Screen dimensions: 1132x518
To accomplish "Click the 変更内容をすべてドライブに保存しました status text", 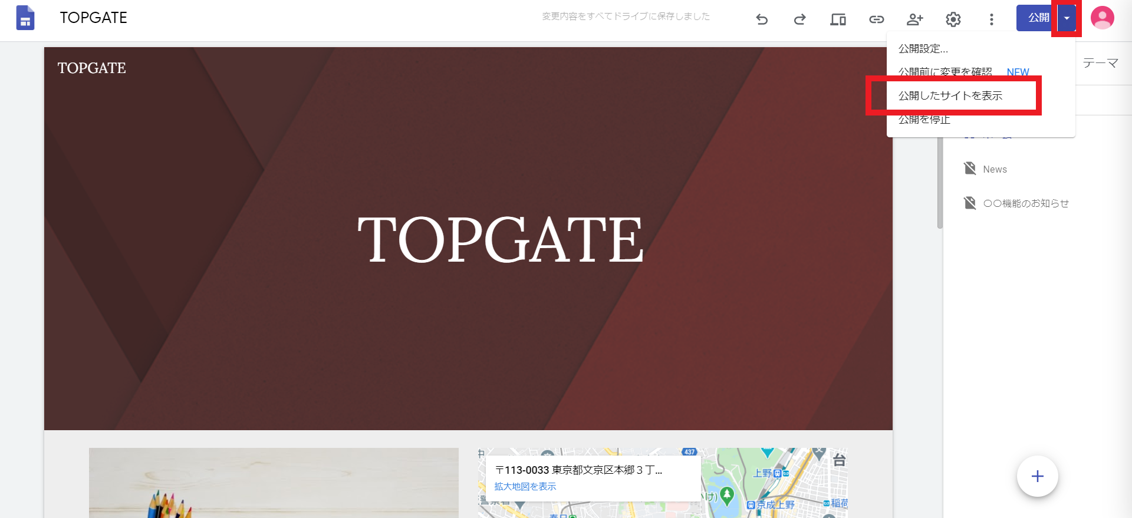I will point(626,17).
